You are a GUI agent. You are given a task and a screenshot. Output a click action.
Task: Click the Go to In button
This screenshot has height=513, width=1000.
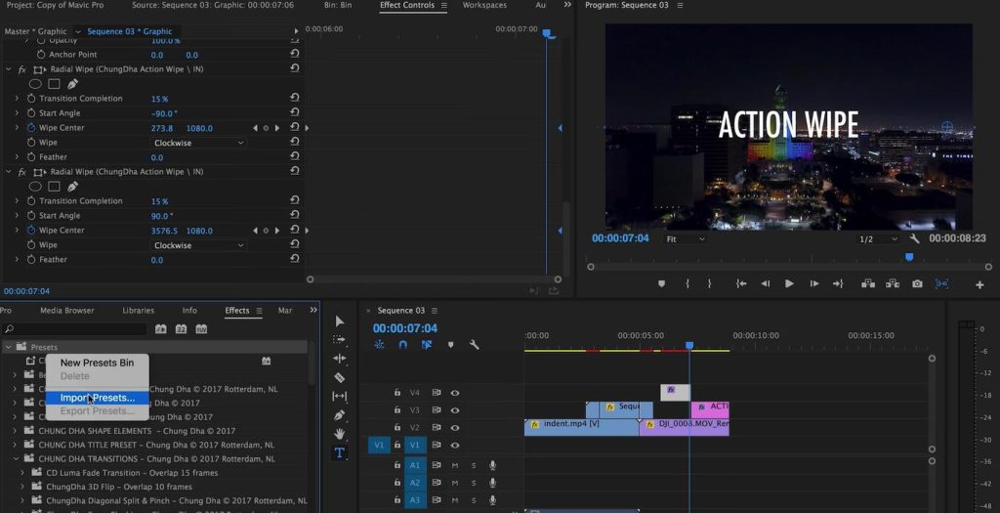pyautogui.click(x=741, y=284)
